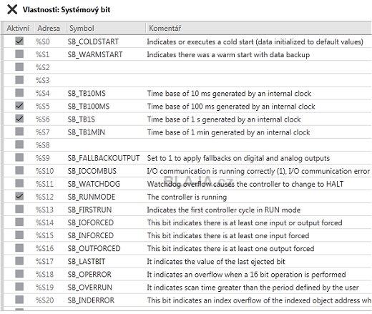Disable the SB_TB1S active checkbox

(x=19, y=118)
